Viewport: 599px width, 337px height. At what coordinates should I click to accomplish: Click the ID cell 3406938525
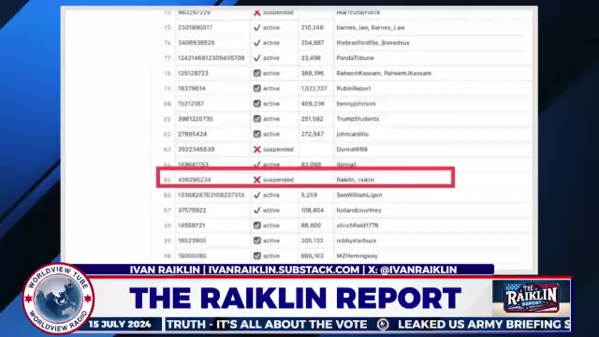(x=196, y=43)
